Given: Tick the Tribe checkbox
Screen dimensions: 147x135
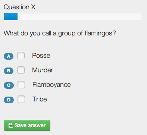Looking at the screenshot, I should coord(21,99).
